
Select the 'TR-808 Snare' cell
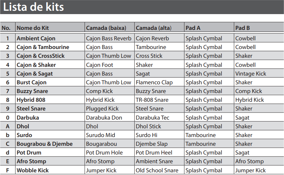point(152,100)
